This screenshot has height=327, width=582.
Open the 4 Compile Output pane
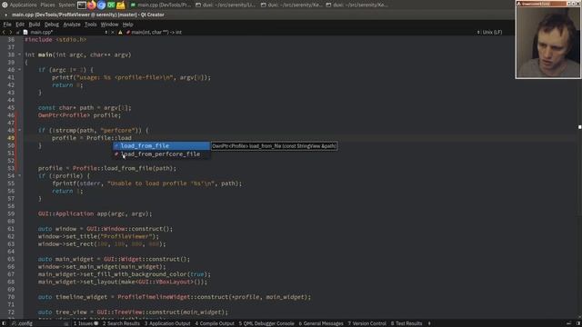click(215, 323)
